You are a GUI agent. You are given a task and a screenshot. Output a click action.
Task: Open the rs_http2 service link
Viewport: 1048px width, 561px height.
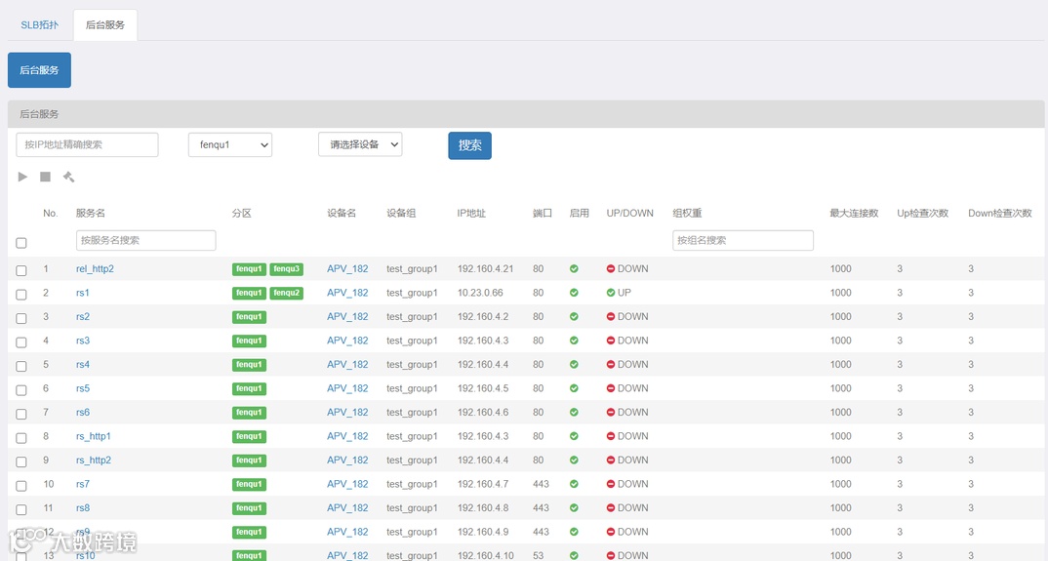coord(94,461)
